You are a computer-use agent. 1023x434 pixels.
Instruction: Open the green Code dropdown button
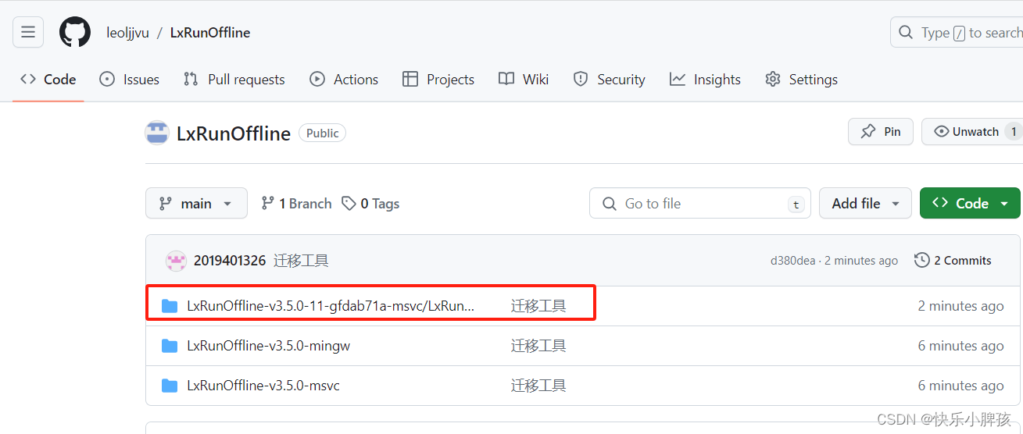[x=970, y=203]
